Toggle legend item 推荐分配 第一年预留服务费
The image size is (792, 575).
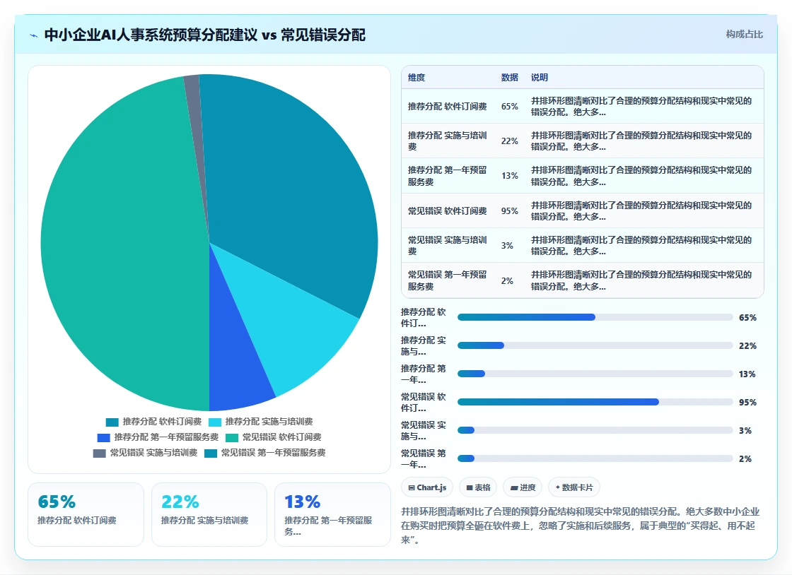pyautogui.click(x=158, y=437)
